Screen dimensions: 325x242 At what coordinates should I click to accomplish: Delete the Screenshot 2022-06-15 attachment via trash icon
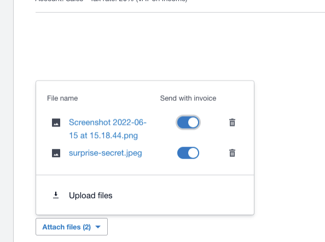[x=232, y=122]
